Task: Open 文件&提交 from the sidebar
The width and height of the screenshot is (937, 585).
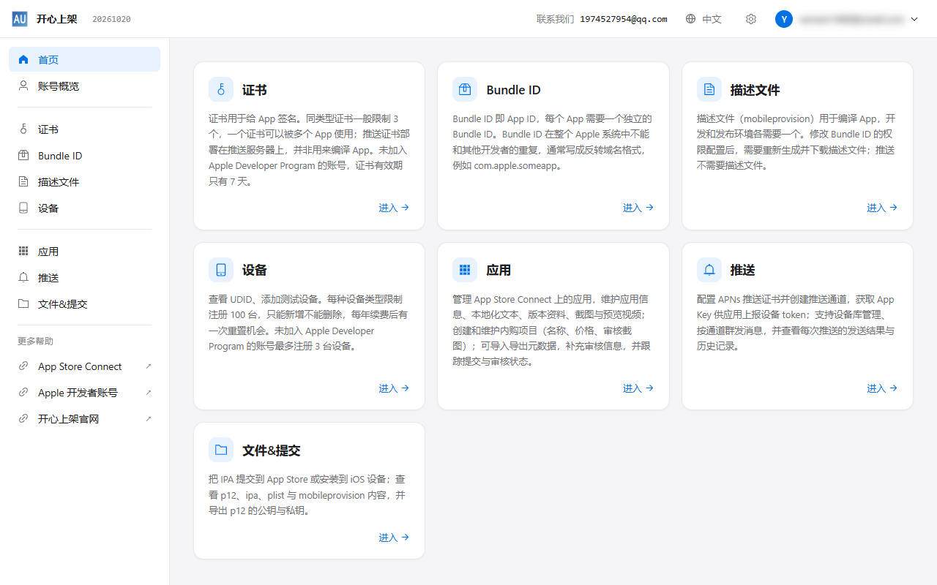Action: pos(84,304)
